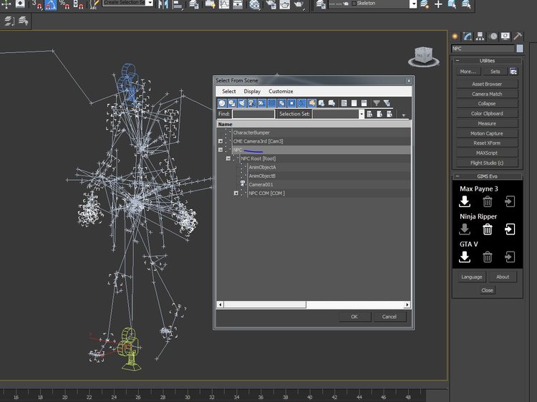This screenshot has width=537, height=402.
Task: Open the Motion panel tab
Action: point(493,37)
